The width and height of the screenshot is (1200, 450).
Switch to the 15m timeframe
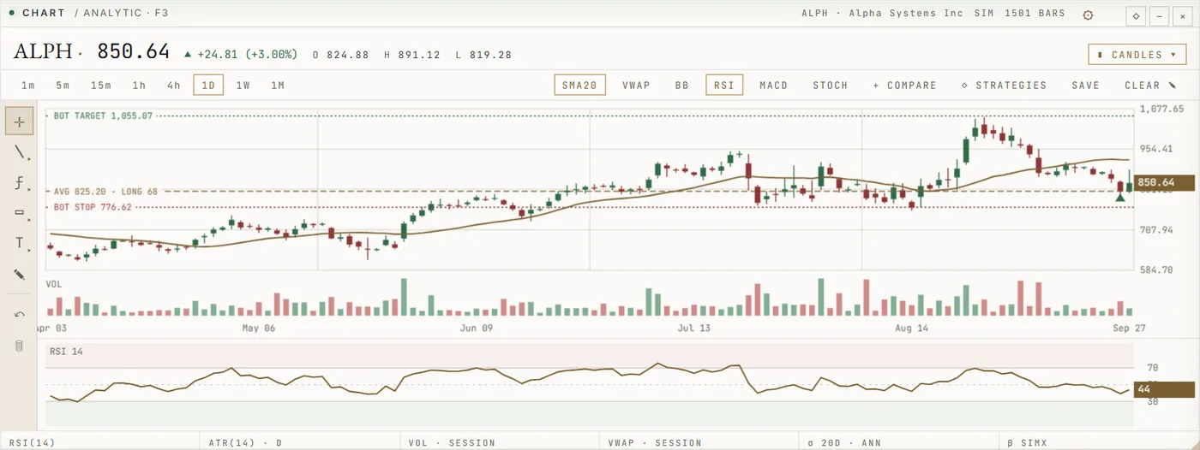click(x=101, y=86)
